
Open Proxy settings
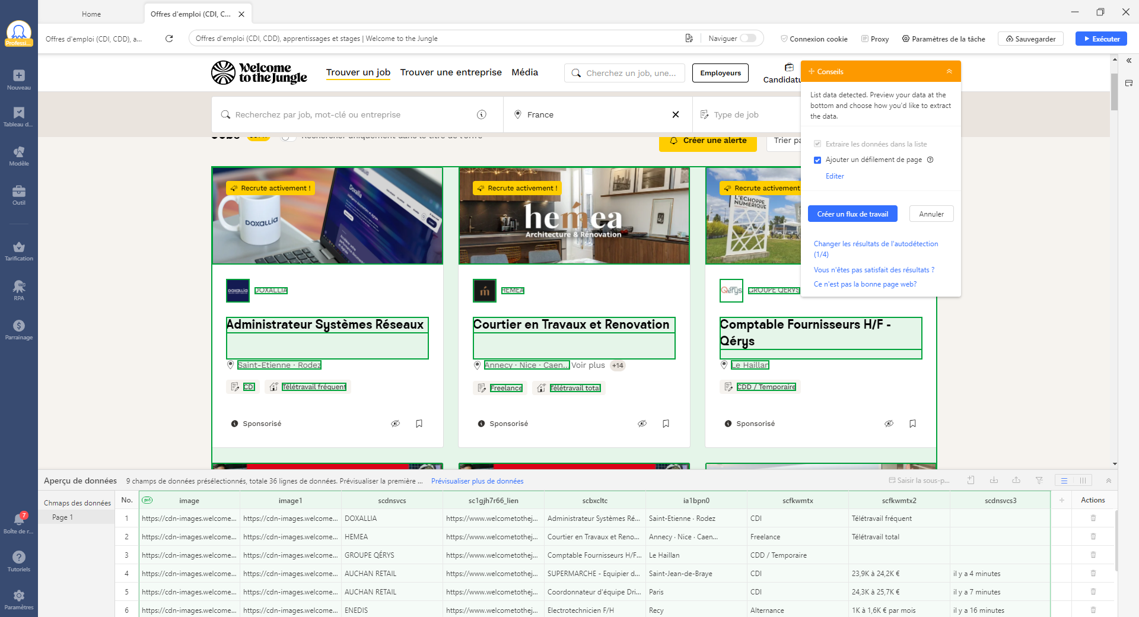click(875, 39)
